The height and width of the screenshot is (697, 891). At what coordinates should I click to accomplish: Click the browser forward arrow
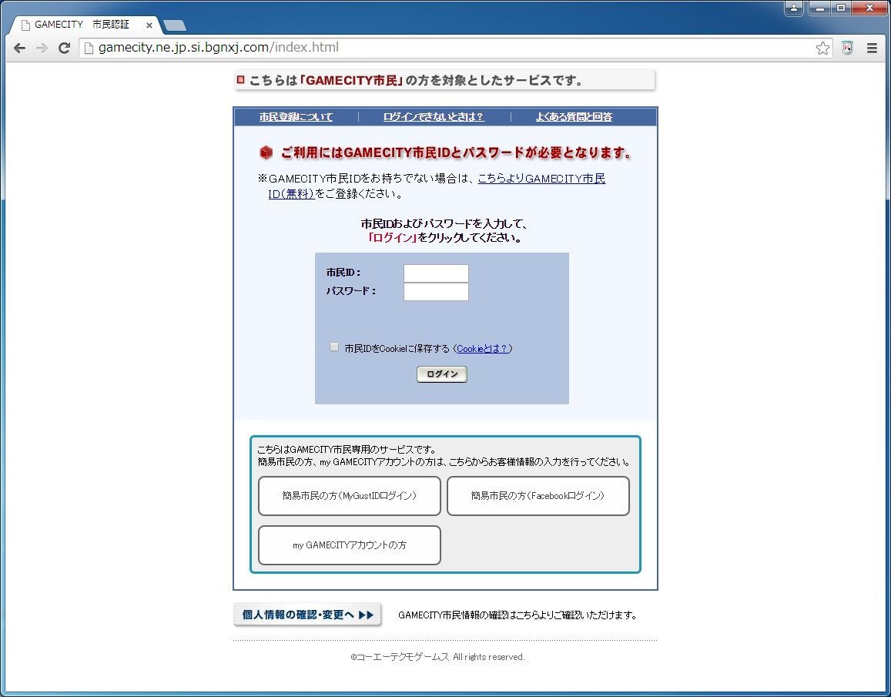42,49
